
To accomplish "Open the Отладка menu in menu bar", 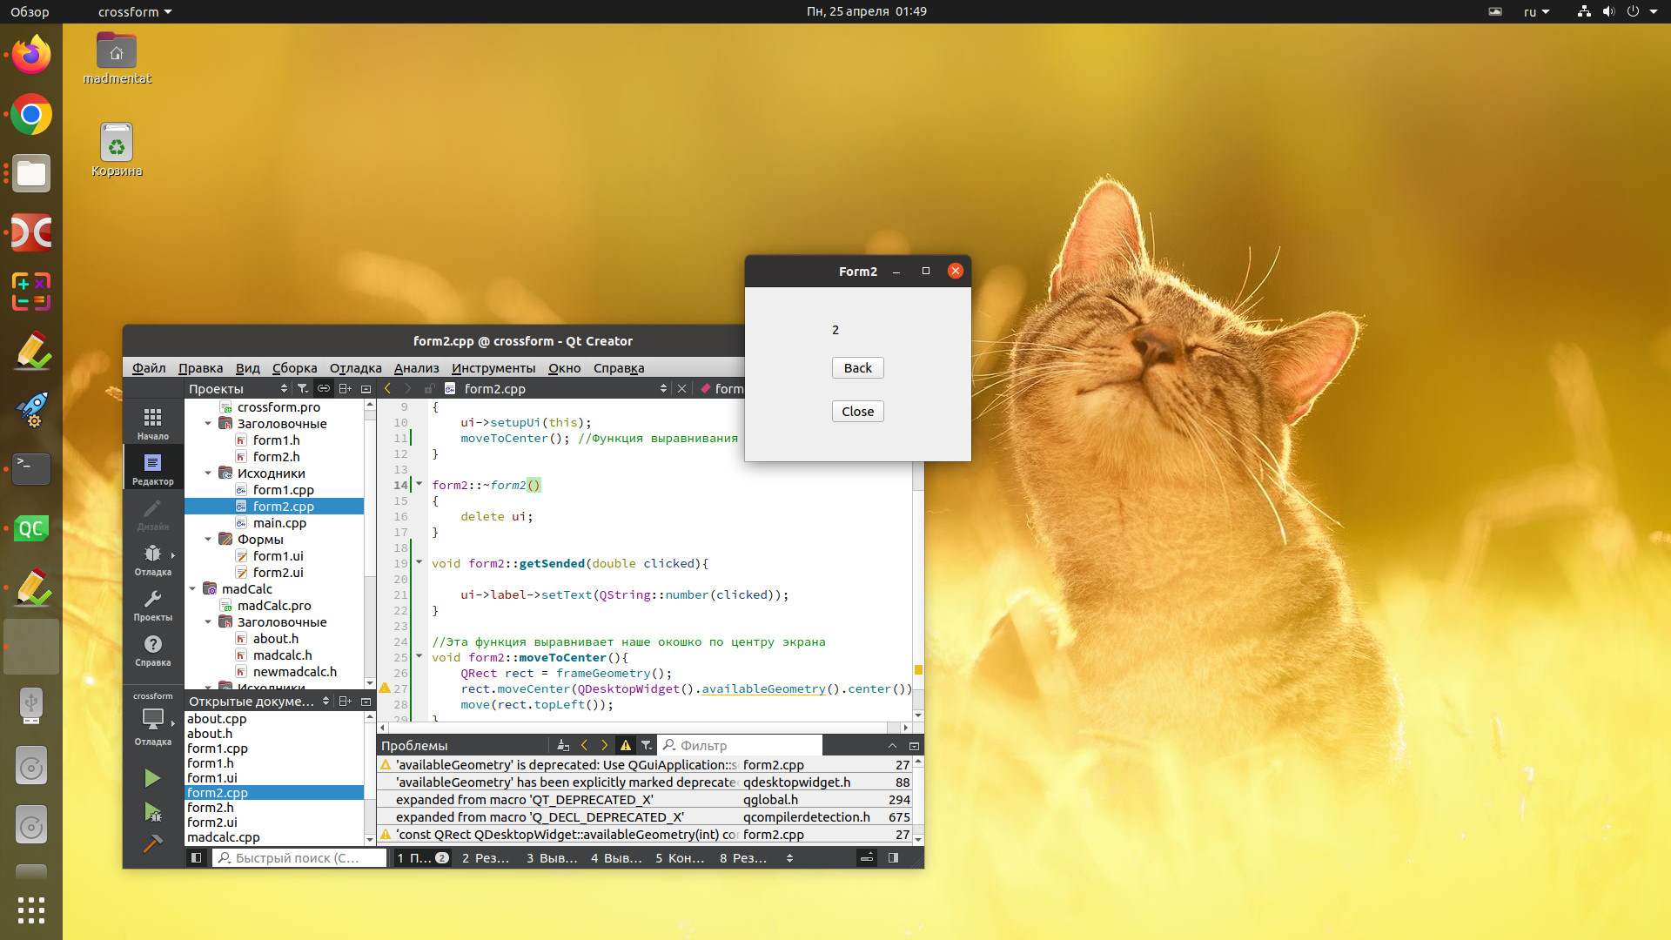I will 355,368.
